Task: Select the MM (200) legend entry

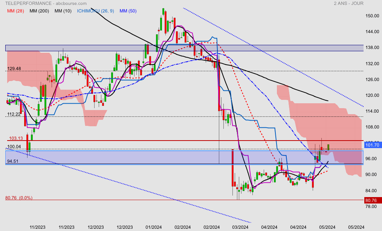Action: tap(39, 11)
